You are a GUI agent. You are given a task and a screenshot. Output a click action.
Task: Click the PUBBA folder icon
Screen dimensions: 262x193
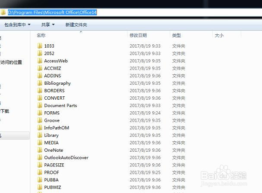(x=40, y=180)
